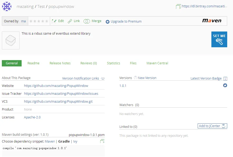The image size is (233, 157).
Task: Click the Apache-2.0 license link
Action: (x=32, y=117)
